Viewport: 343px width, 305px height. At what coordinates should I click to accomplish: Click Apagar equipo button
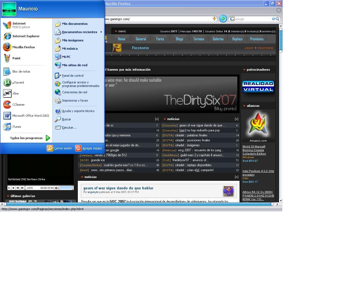coord(89,148)
